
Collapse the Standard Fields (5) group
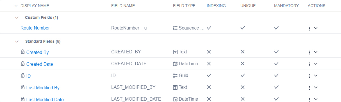(17, 41)
